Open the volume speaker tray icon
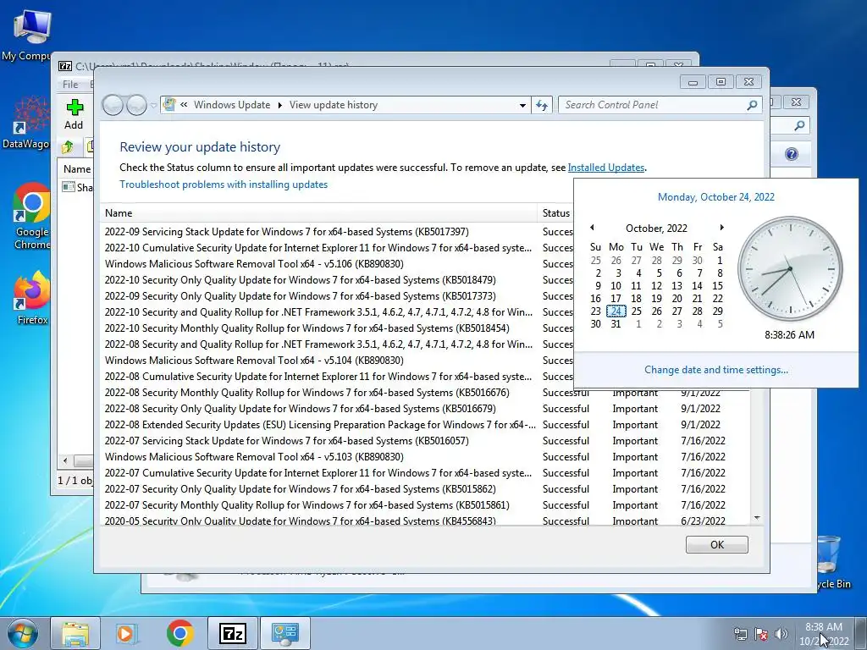The width and height of the screenshot is (867, 650). click(781, 634)
